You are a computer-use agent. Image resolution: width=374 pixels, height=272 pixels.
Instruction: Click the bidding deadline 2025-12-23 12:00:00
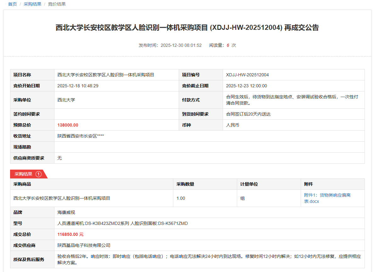coord(246,86)
